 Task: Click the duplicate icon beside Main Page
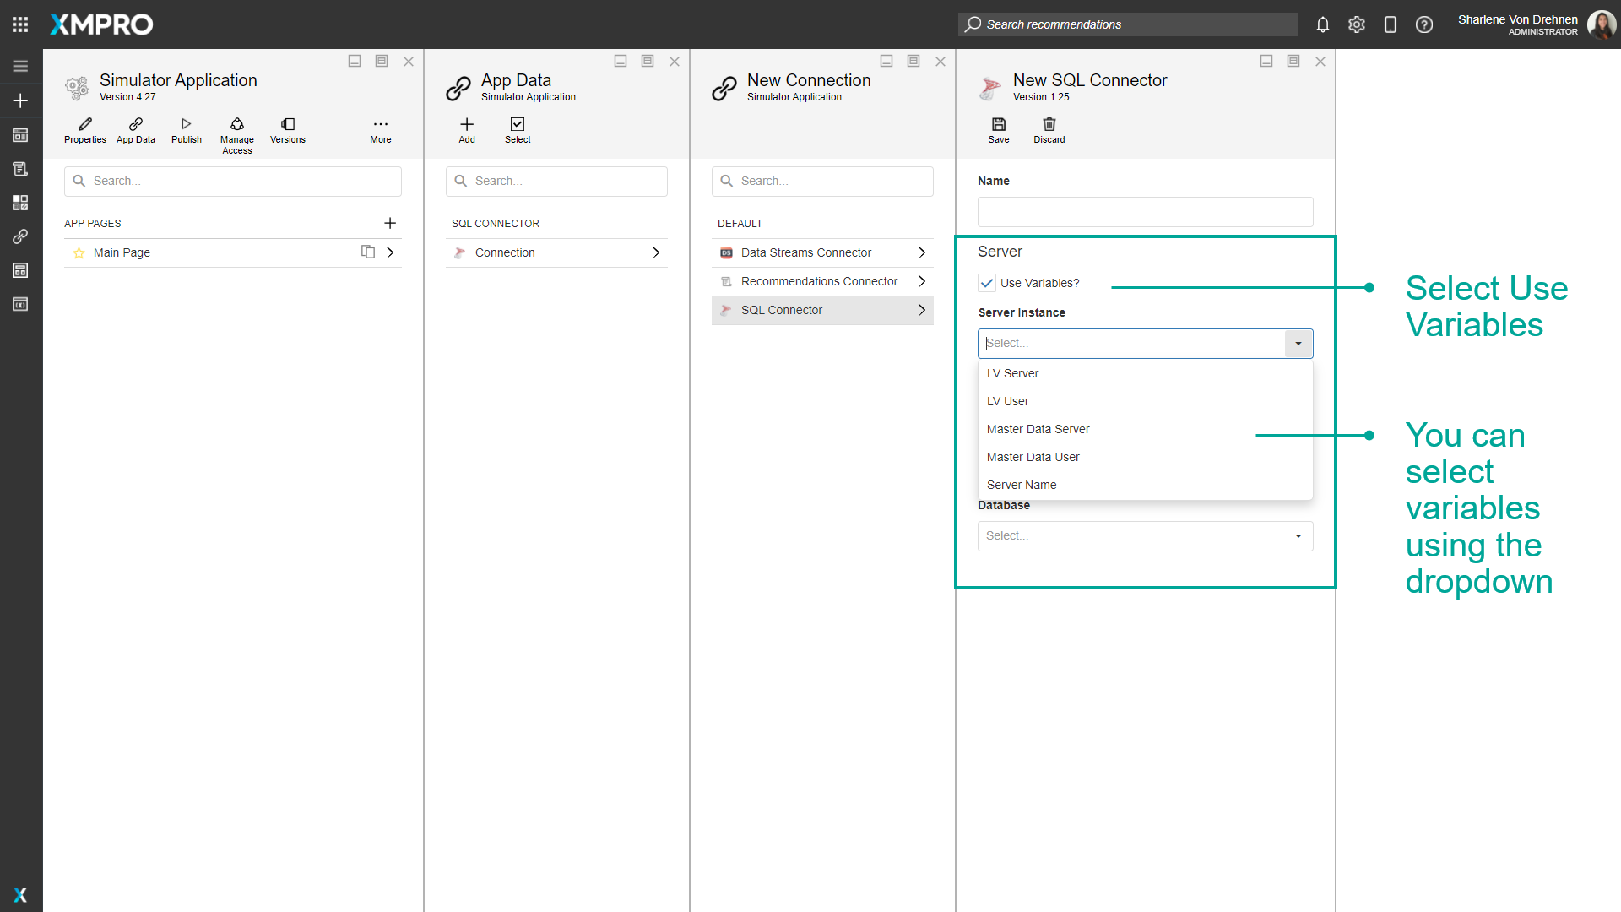click(x=368, y=252)
